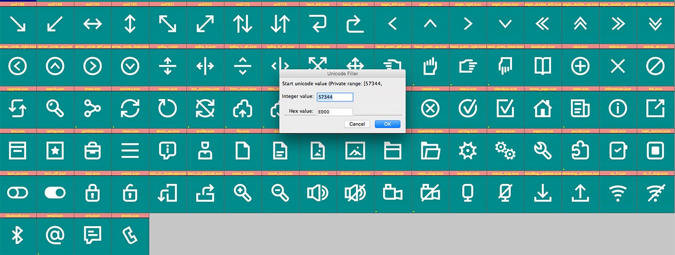
Task: Select the arrow_circle_down.icon glyph cell
Action: pos(130,66)
